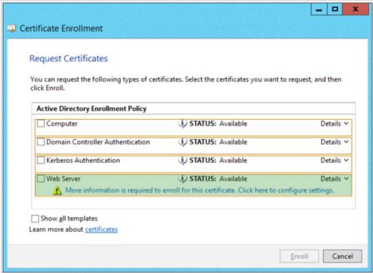Click the Web Server status info icon

click(x=183, y=178)
